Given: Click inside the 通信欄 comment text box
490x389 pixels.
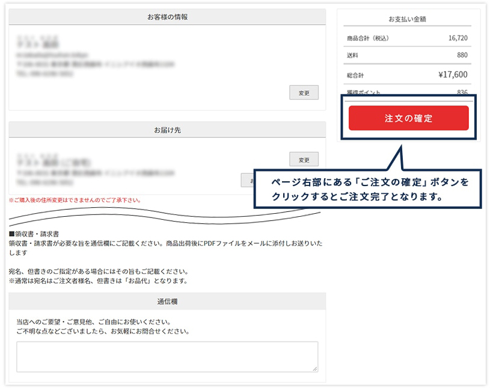Looking at the screenshot, I should pos(165,355).
